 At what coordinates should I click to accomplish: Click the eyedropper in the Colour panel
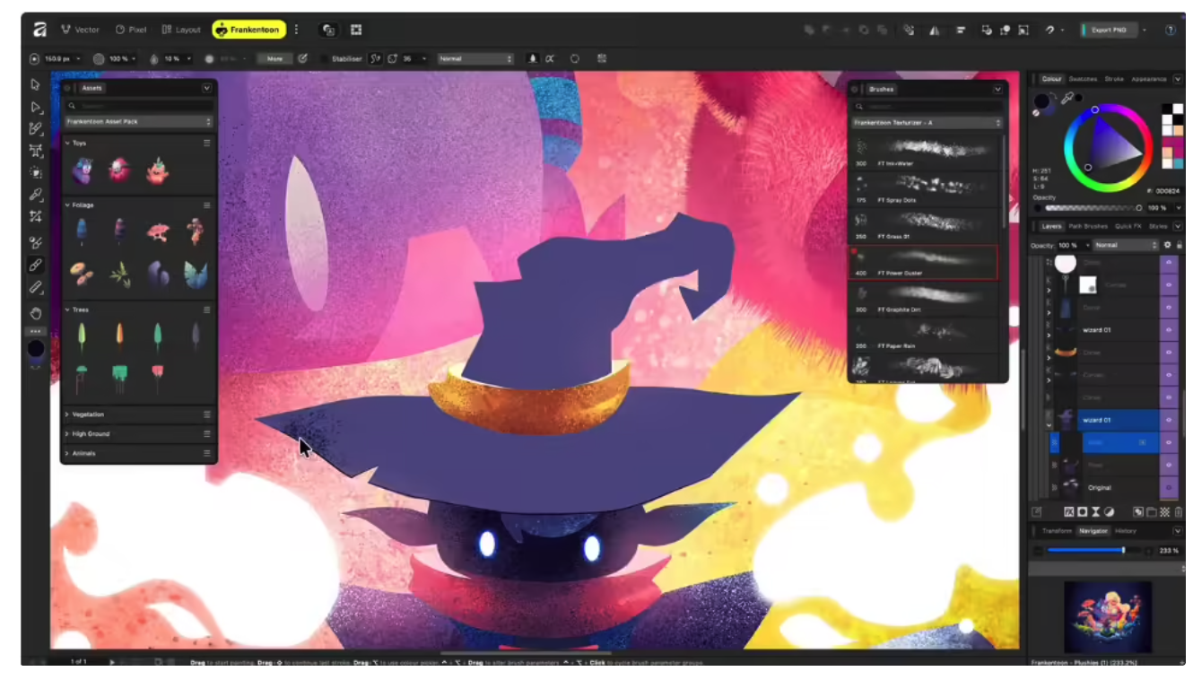click(1067, 99)
